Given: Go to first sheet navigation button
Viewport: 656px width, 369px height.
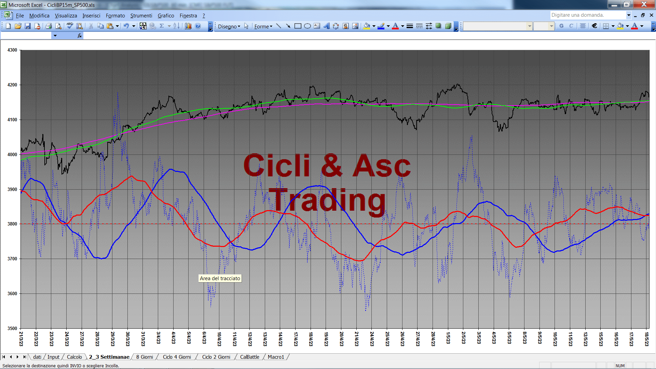Looking at the screenshot, I should 4,357.
